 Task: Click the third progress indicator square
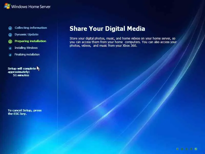point(187,149)
